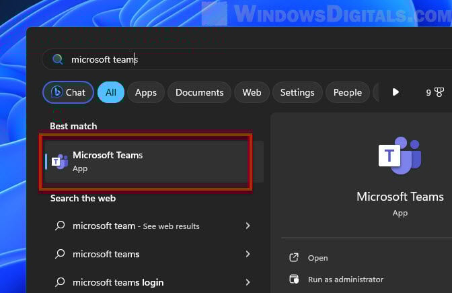Click the search icon beside 'microsoft teams login'

click(60, 282)
